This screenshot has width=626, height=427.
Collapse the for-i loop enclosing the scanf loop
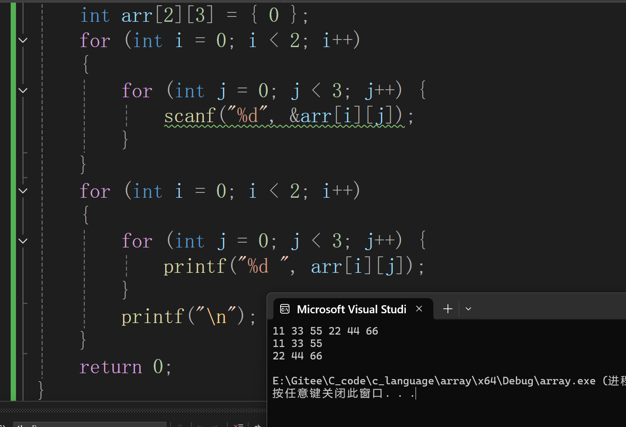click(x=23, y=40)
